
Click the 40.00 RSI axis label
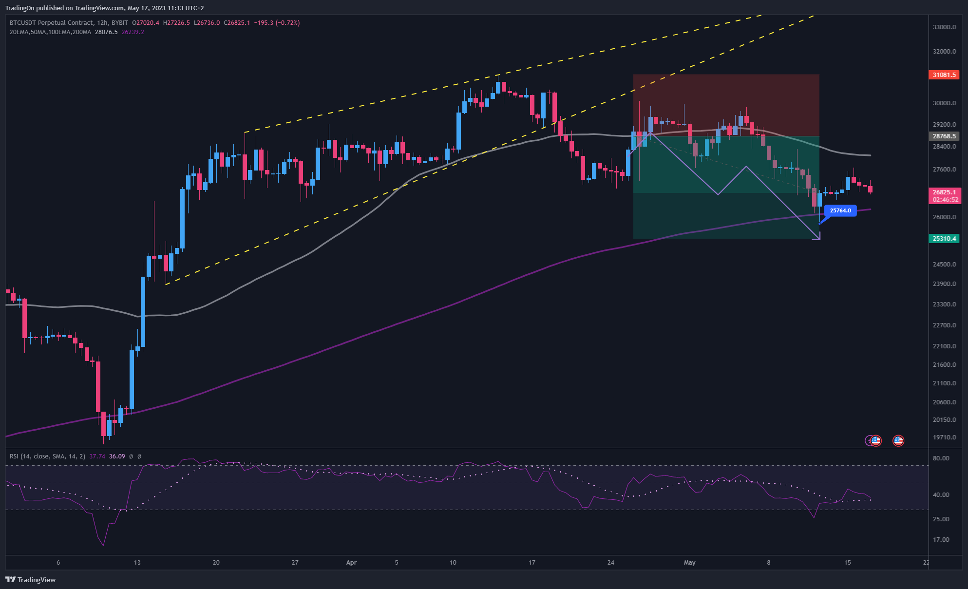pos(941,495)
